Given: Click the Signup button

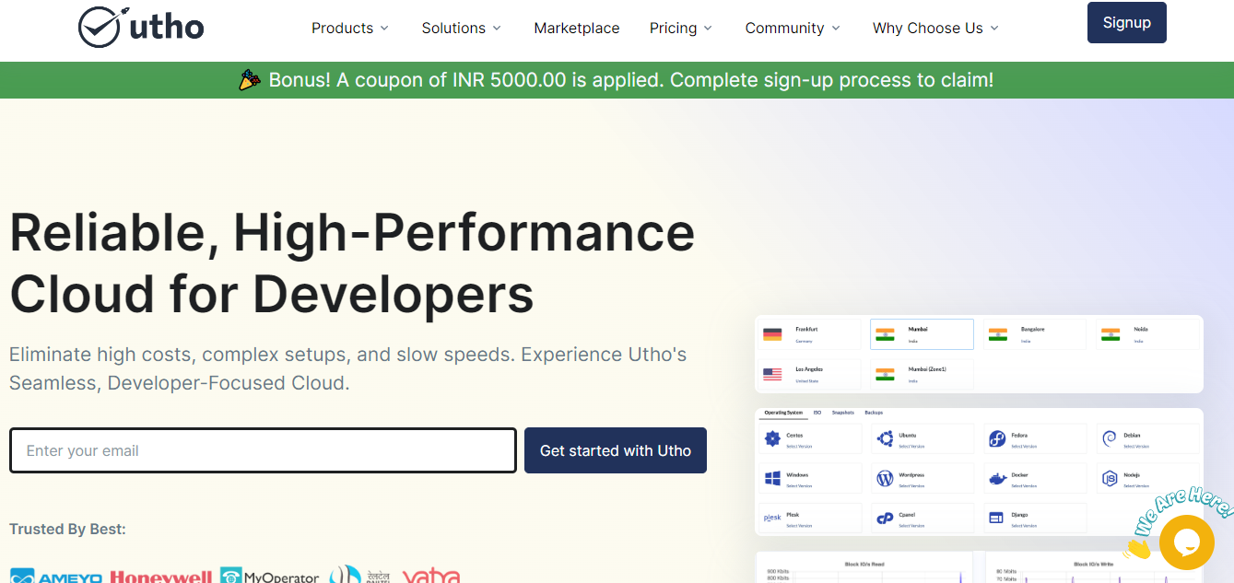Looking at the screenshot, I should point(1126,22).
